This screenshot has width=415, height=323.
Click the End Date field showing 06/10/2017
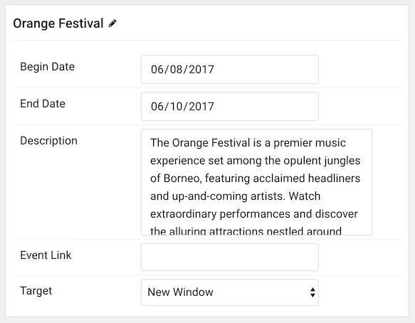pos(230,106)
